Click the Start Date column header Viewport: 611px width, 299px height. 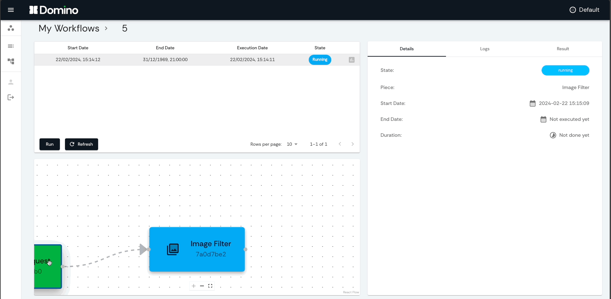point(78,48)
